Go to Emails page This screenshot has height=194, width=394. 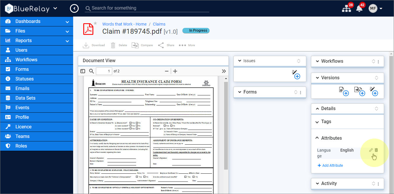[x=37, y=89]
